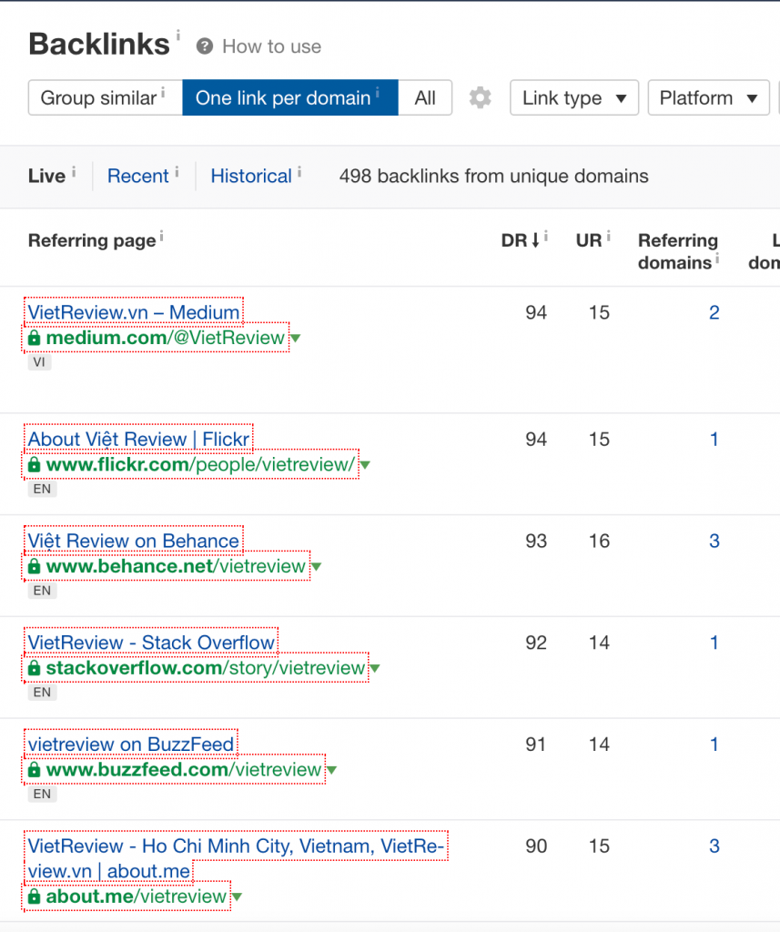Click referring domains count 3 for Behance
The width and height of the screenshot is (780, 932).
point(714,541)
